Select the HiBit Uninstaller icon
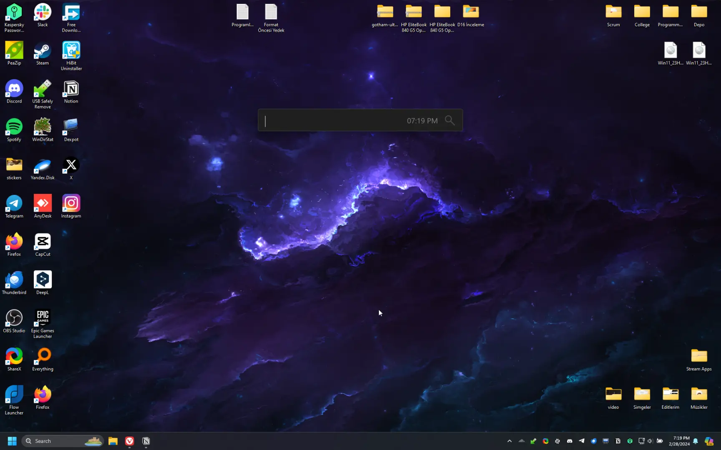Screen dimensions: 721x450 click(x=71, y=56)
